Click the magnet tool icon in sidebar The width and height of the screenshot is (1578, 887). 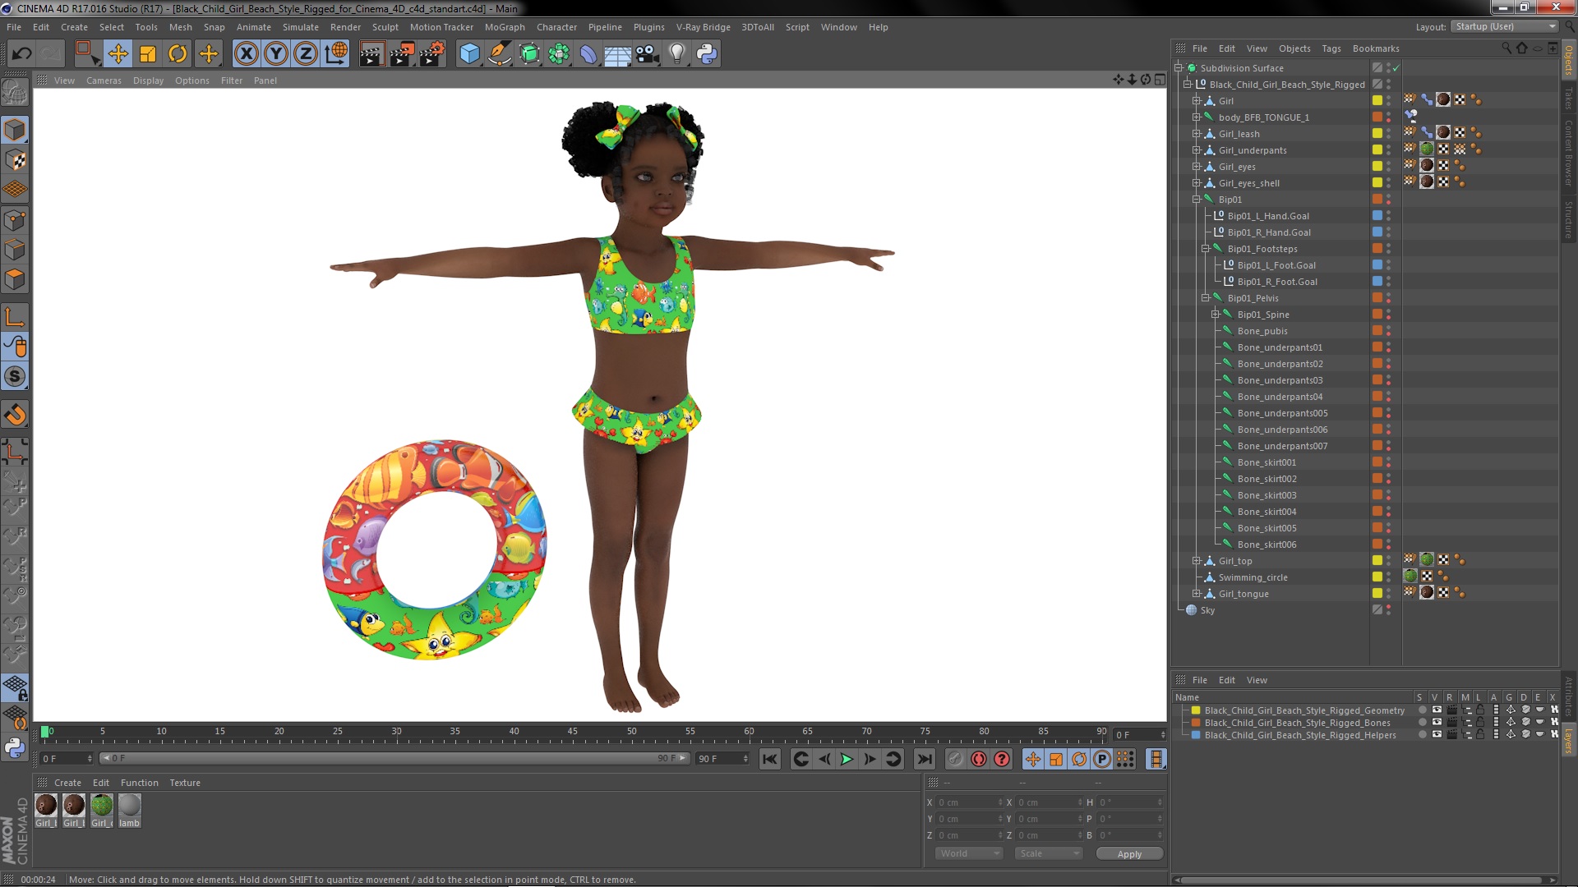15,415
